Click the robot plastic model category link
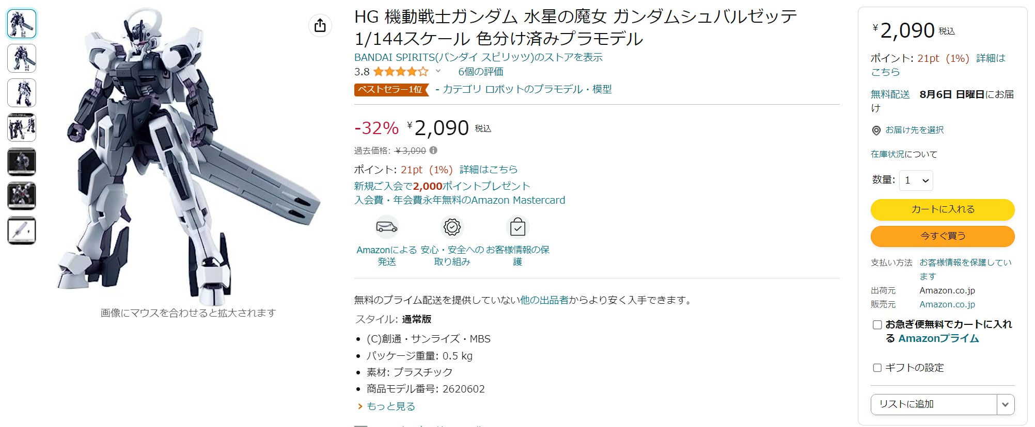This screenshot has height=427, width=1035. point(527,89)
